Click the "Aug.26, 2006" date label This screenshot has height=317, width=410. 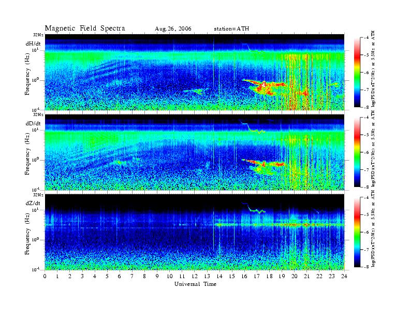[x=173, y=29]
